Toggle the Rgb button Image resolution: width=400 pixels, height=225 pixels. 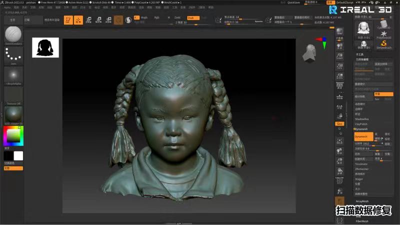click(x=156, y=17)
